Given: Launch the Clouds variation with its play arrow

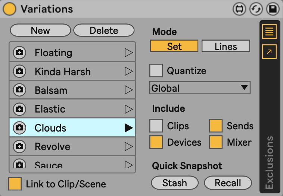Looking at the screenshot, I should pos(128,128).
